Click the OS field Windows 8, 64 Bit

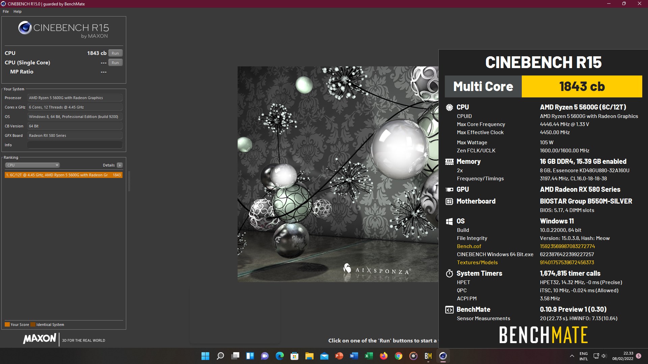click(x=75, y=117)
